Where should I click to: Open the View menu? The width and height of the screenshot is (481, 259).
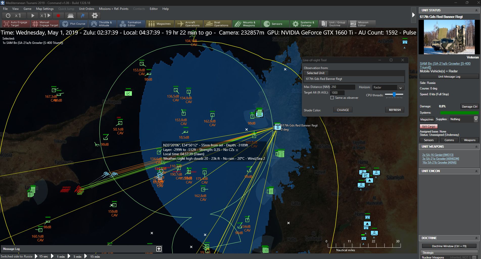click(16, 9)
